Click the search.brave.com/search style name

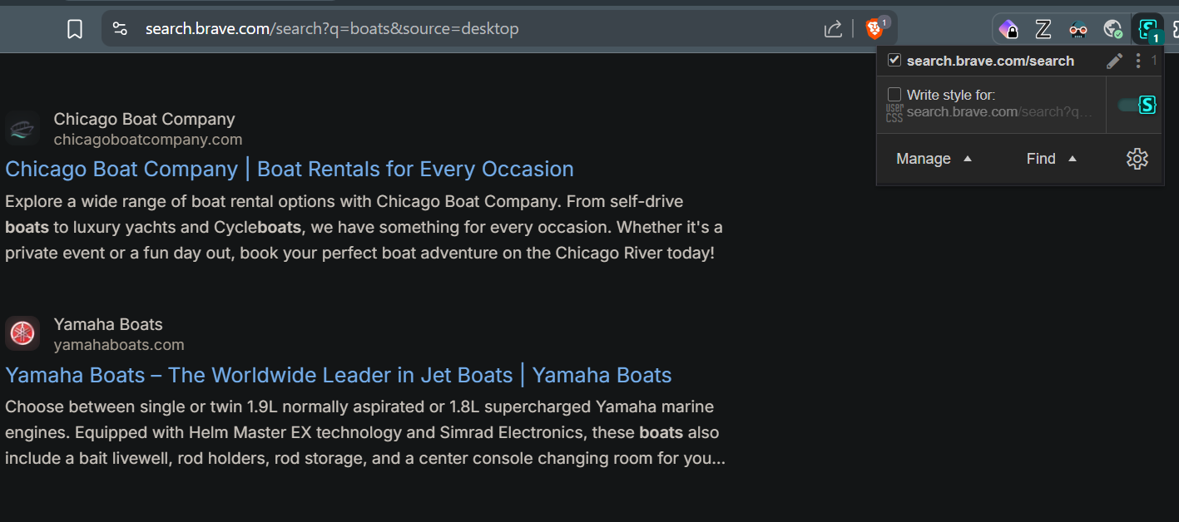click(990, 61)
